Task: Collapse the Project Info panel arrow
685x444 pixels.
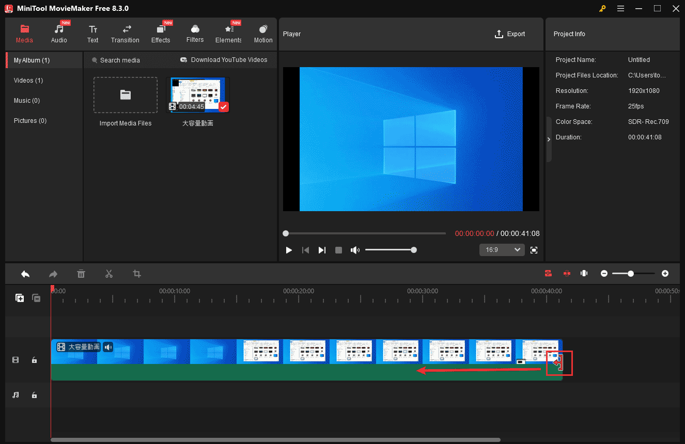Action: pyautogui.click(x=549, y=139)
